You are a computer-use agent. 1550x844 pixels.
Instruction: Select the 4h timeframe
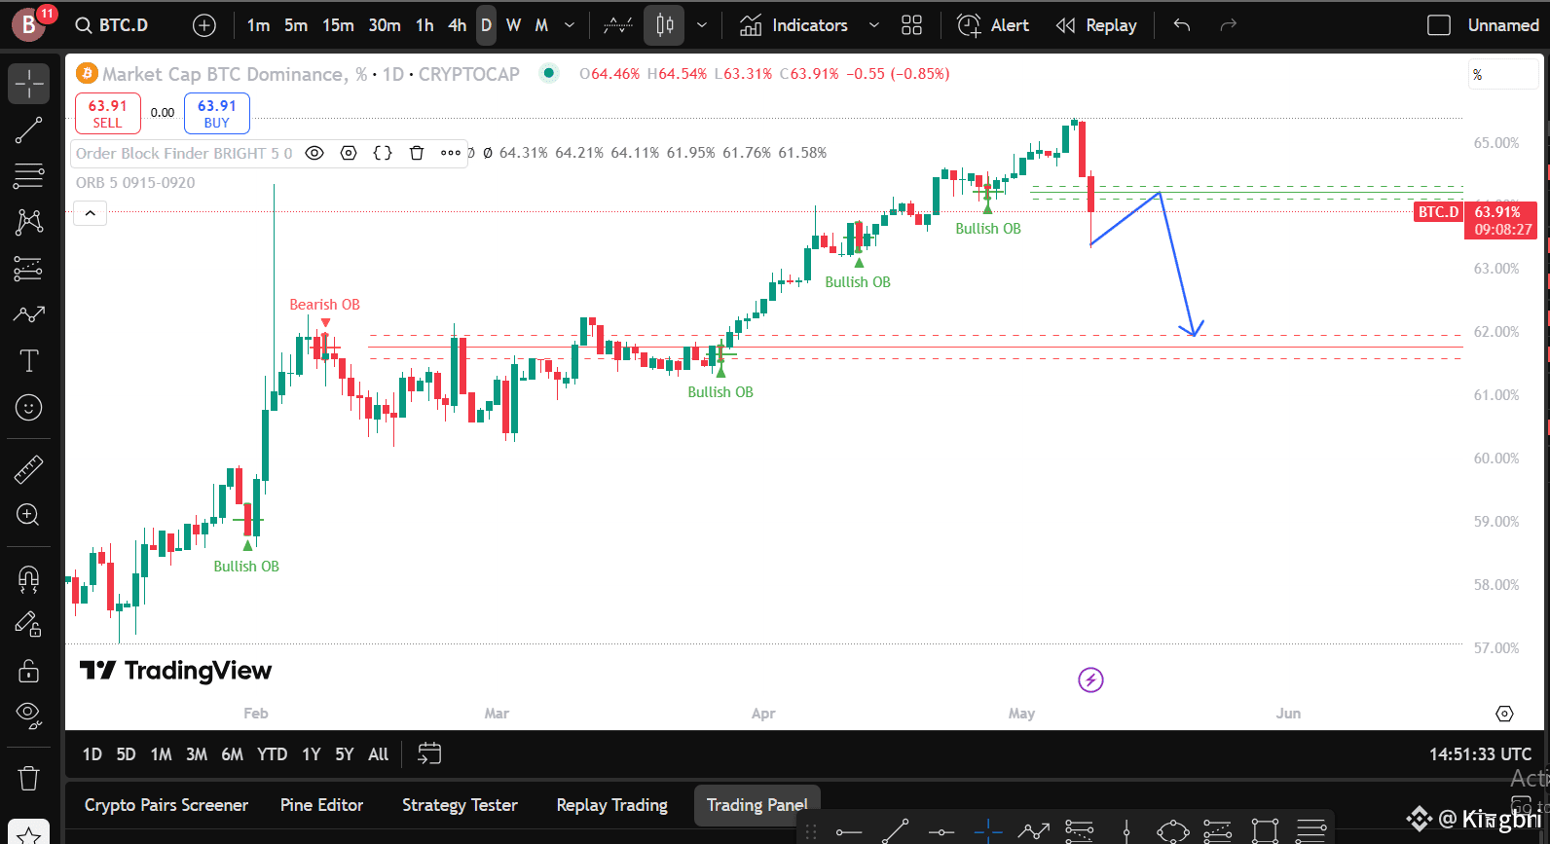coord(458,25)
